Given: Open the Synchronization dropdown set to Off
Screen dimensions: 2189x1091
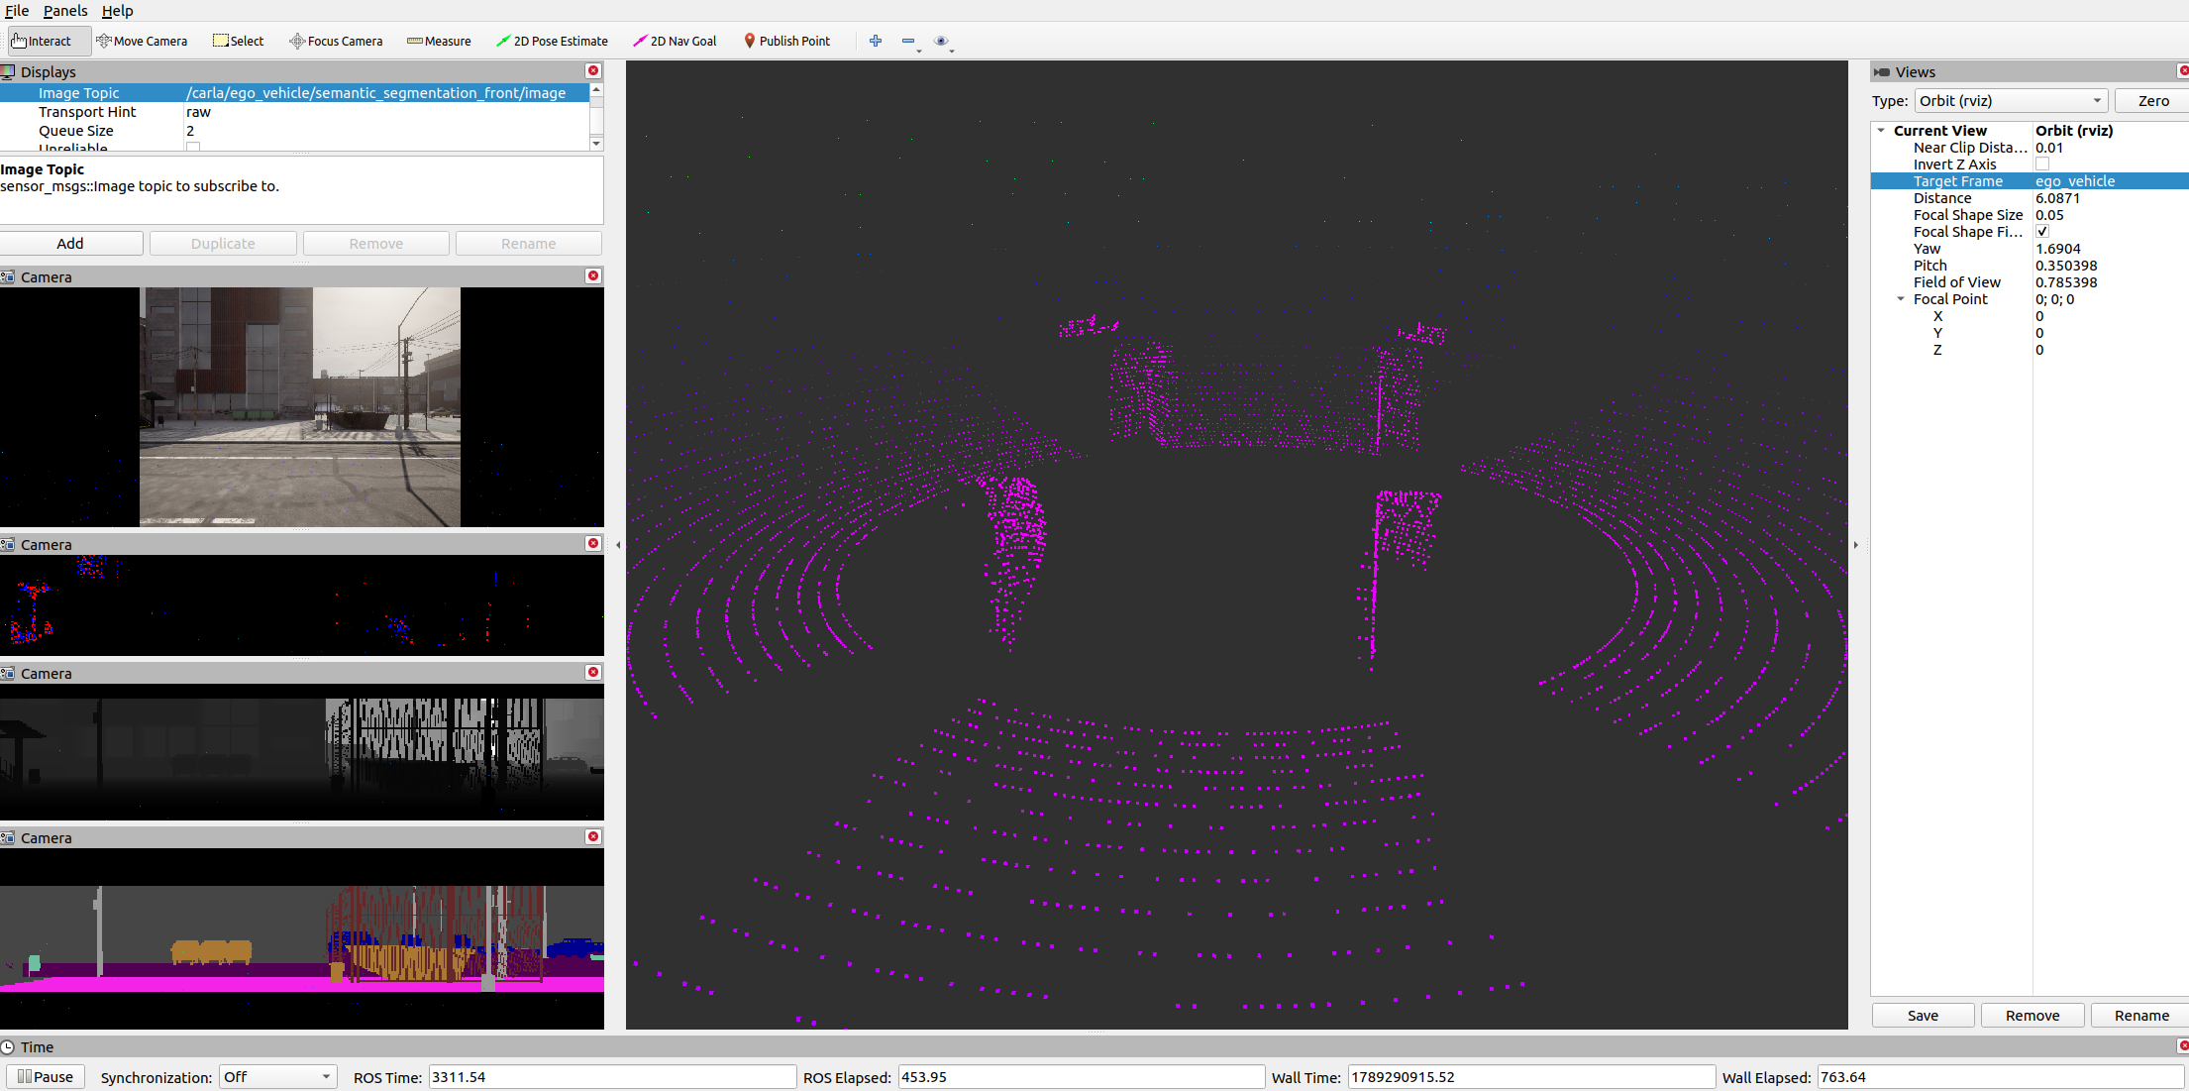Looking at the screenshot, I should (277, 1077).
